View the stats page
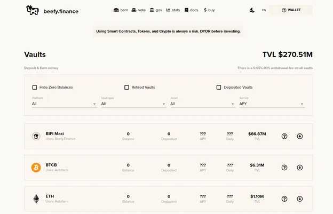333x214 pixels. click(173, 10)
